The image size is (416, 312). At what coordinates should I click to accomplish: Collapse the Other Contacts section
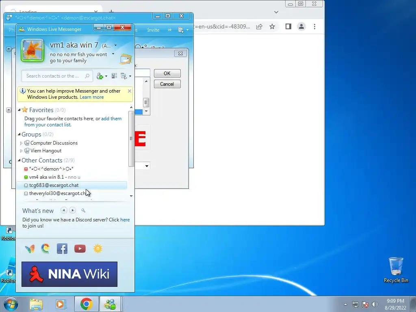pyautogui.click(x=19, y=160)
